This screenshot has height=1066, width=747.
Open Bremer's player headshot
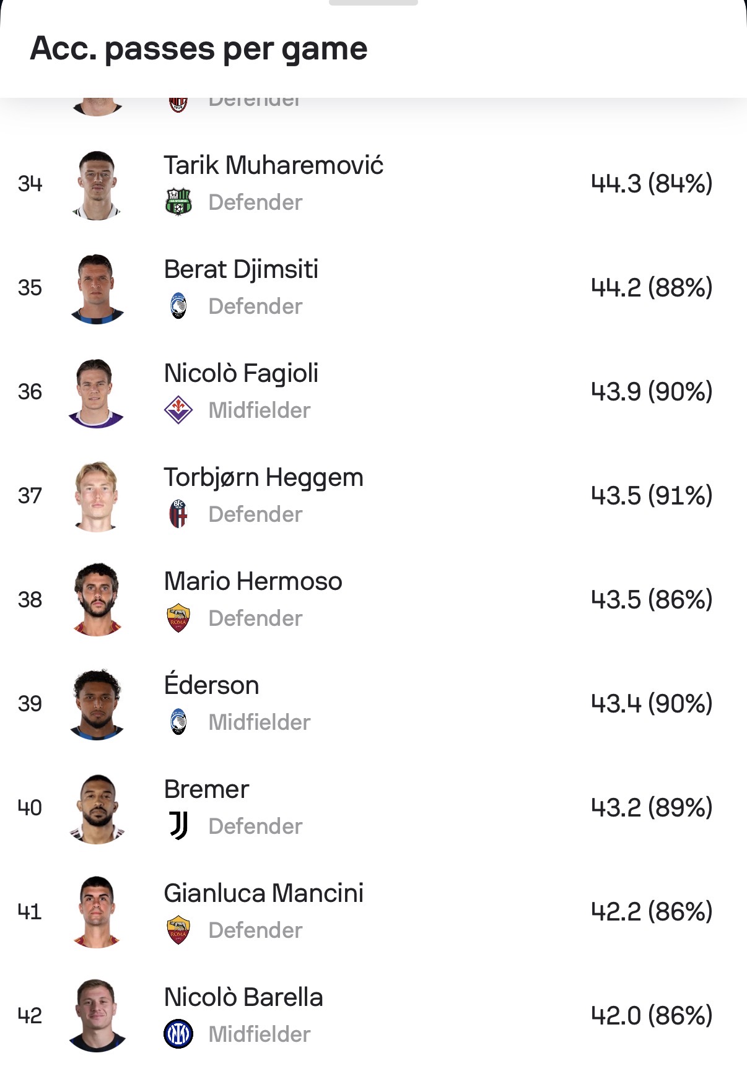[x=96, y=809]
